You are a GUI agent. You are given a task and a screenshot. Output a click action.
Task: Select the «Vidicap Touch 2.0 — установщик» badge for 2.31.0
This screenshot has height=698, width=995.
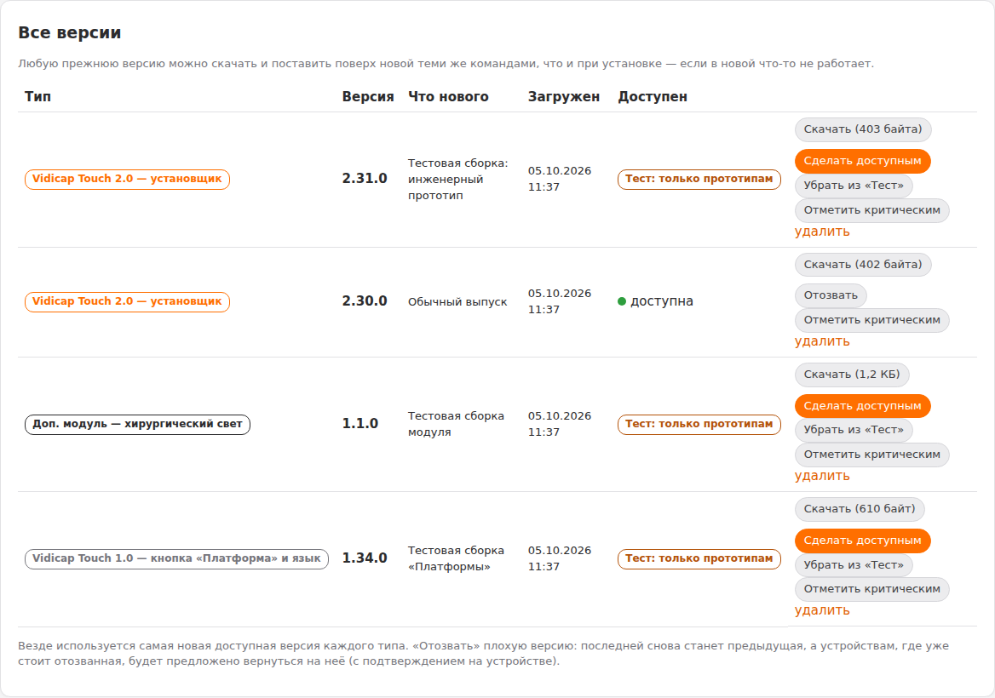[x=127, y=180]
